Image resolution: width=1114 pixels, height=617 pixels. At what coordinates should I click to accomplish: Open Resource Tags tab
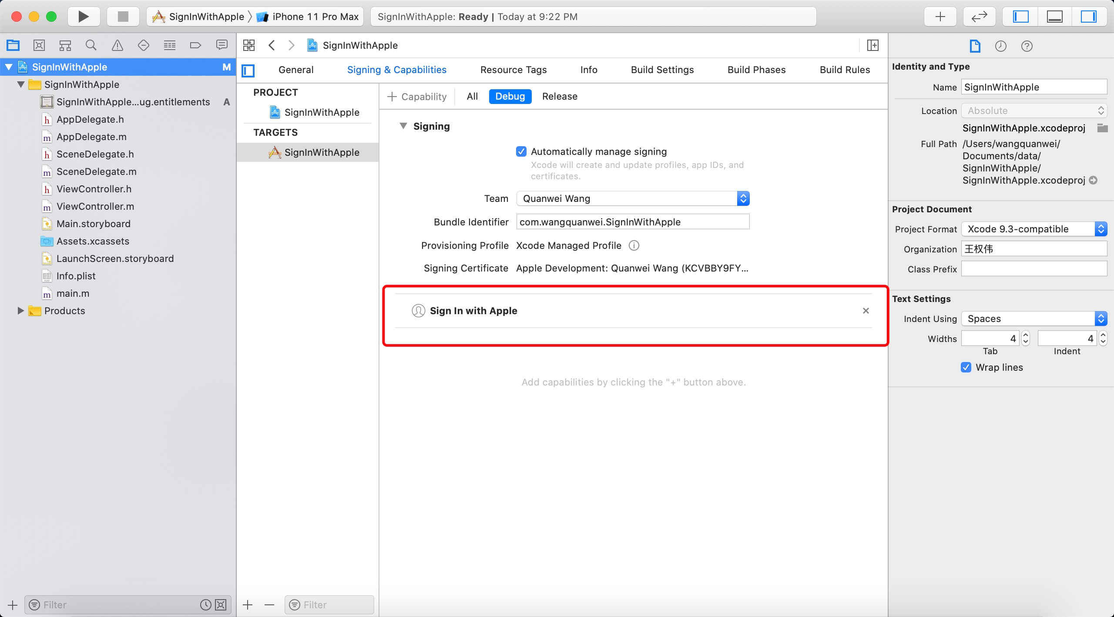point(513,70)
